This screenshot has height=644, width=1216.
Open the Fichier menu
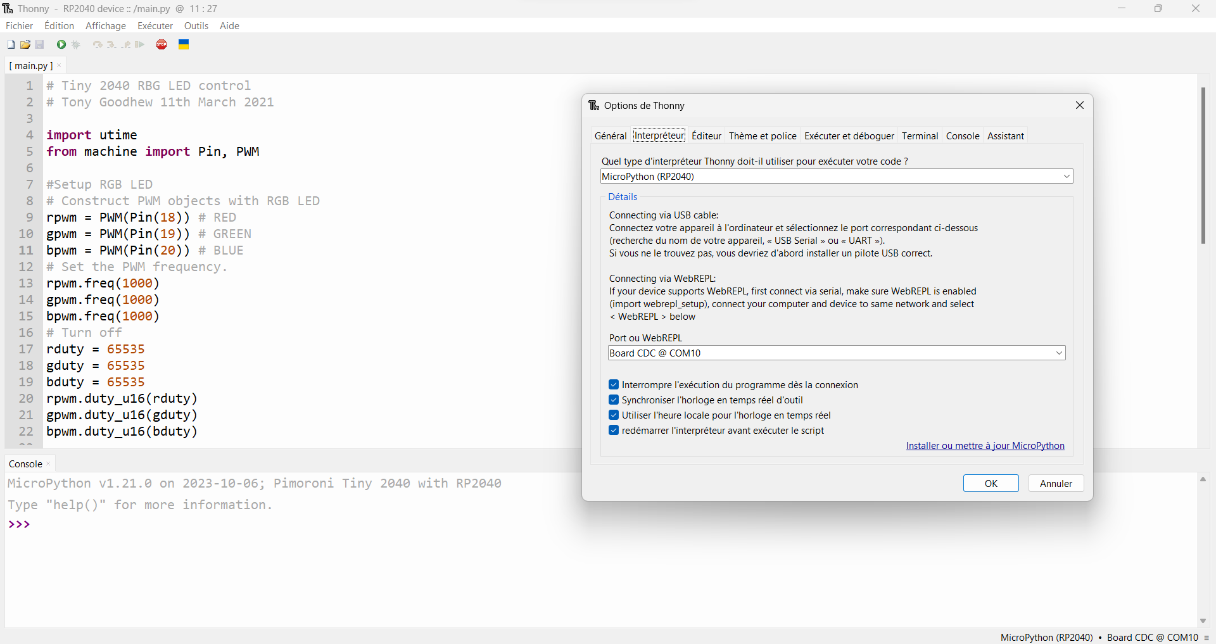tap(20, 26)
